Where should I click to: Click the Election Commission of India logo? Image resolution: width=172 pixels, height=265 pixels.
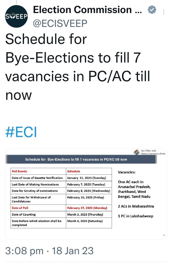pyautogui.click(x=149, y=152)
